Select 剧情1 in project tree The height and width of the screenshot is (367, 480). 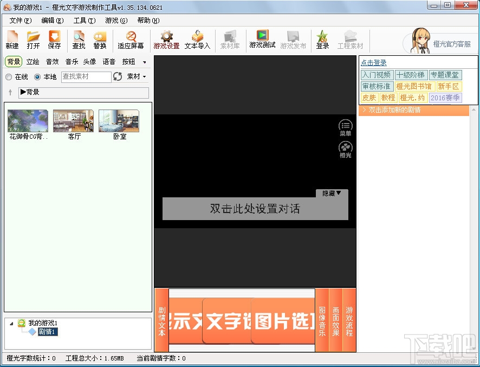[x=48, y=332]
